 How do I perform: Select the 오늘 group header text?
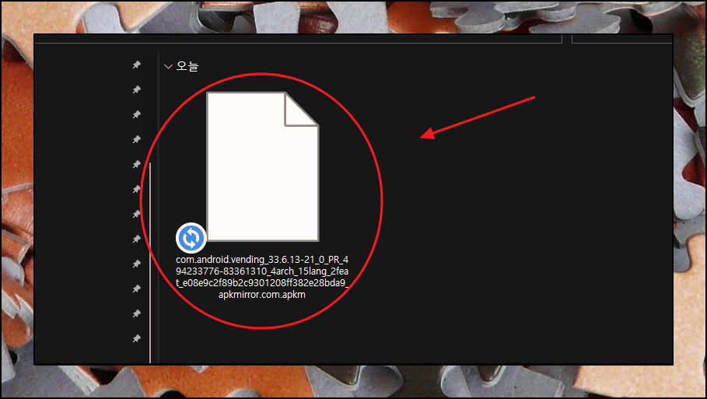[x=187, y=66]
